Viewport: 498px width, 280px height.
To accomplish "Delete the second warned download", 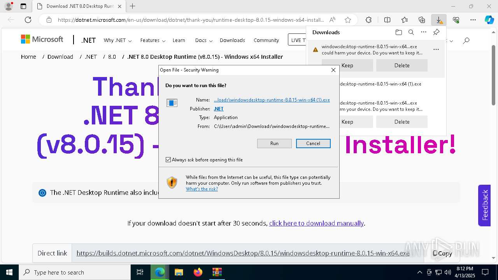I will [x=402, y=122].
